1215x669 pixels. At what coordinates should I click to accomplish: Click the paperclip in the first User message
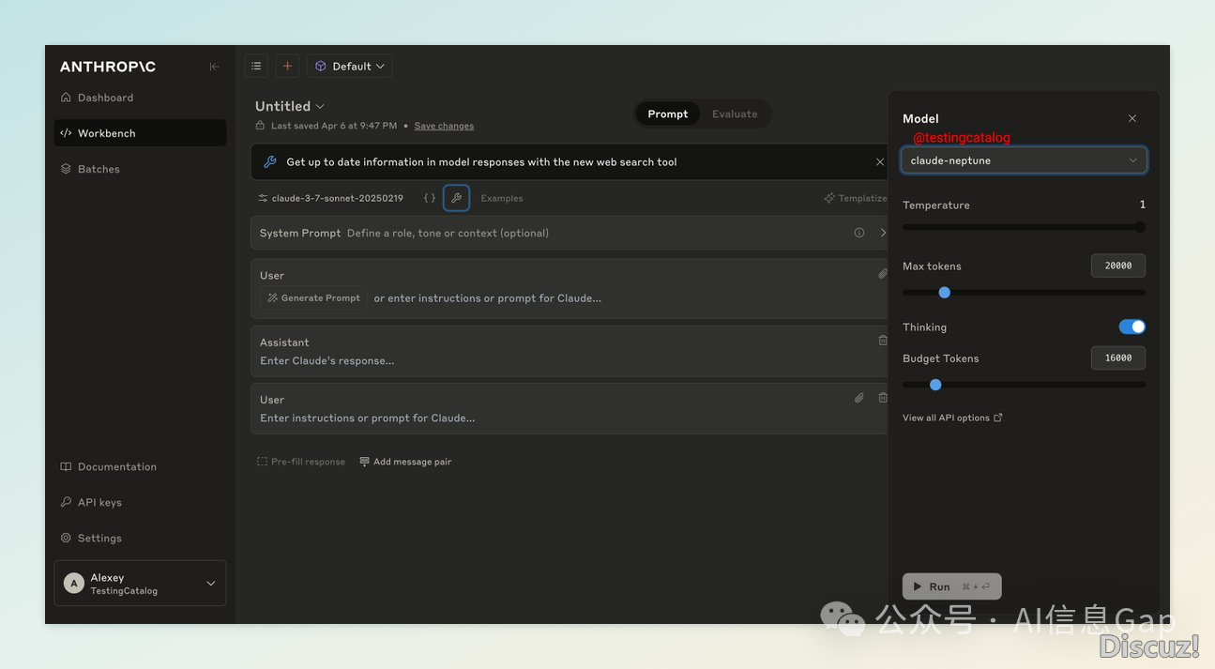click(x=882, y=274)
